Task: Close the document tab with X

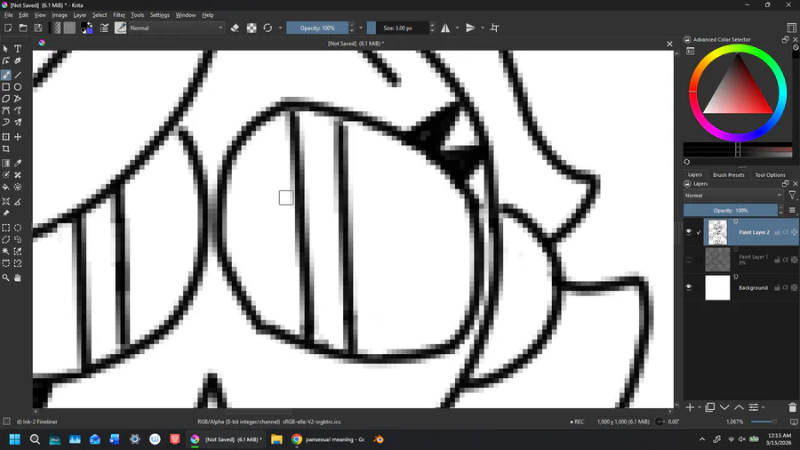Action: [669, 44]
